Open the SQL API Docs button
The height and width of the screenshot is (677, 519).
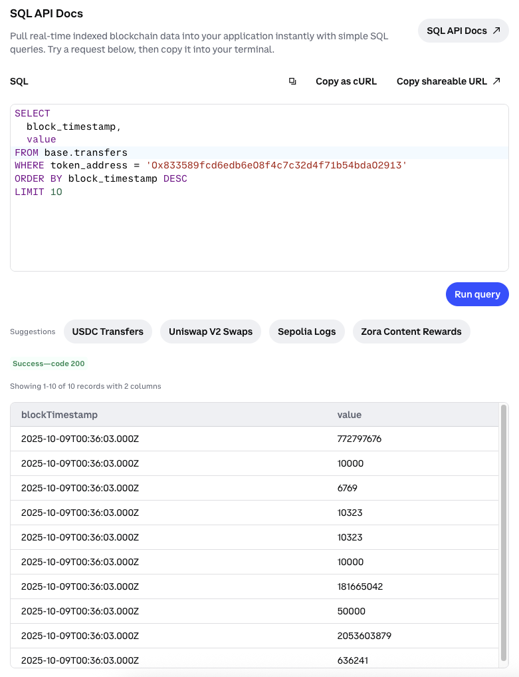coord(463,31)
